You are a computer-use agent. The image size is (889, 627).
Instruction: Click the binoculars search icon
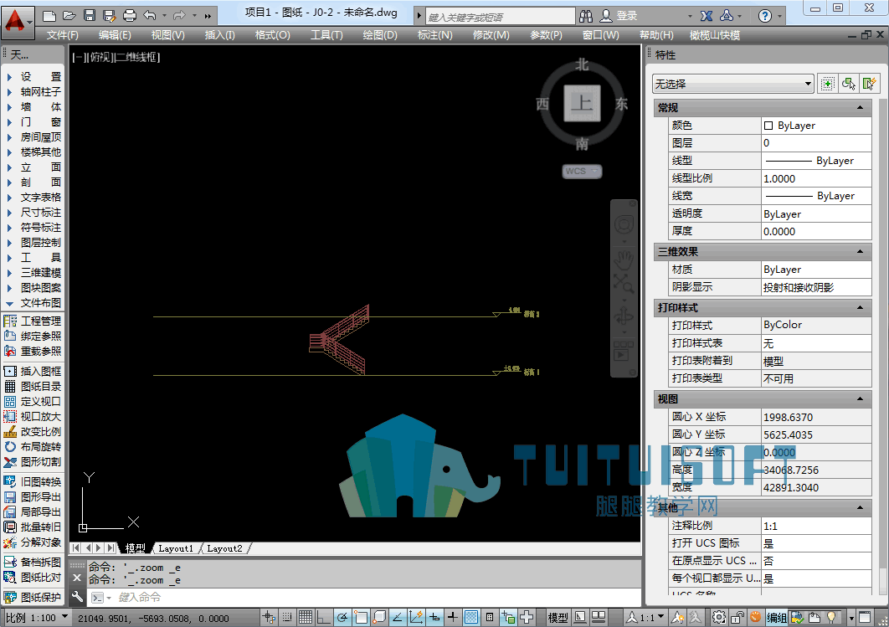586,16
